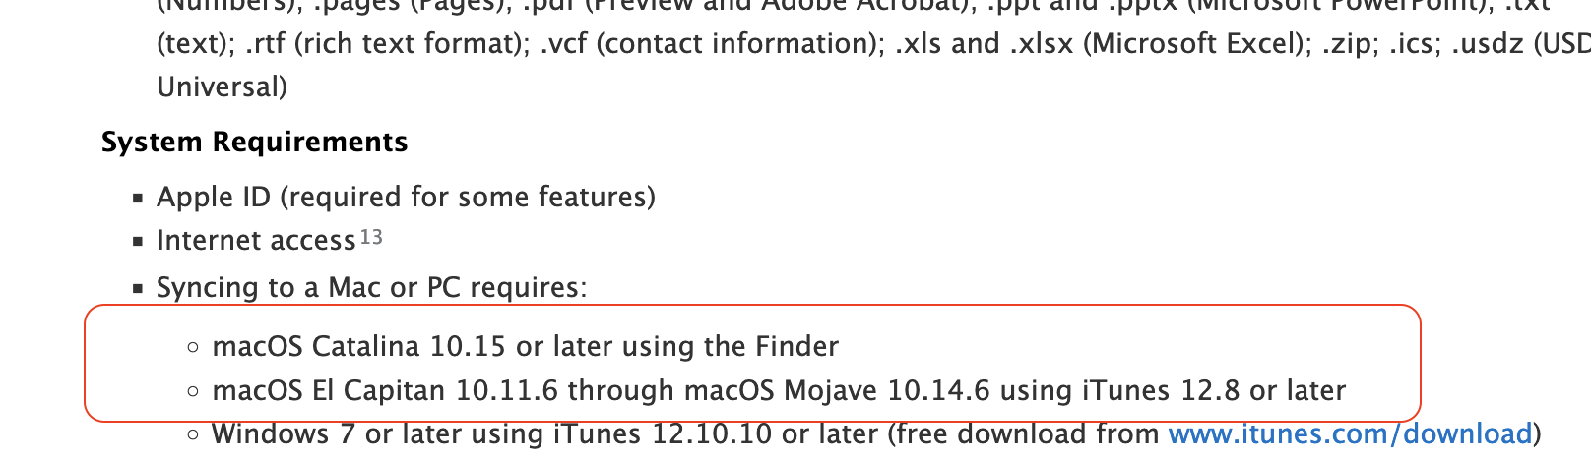The image size is (1591, 462).
Task: Click the word Universal
Action: [x=222, y=87]
